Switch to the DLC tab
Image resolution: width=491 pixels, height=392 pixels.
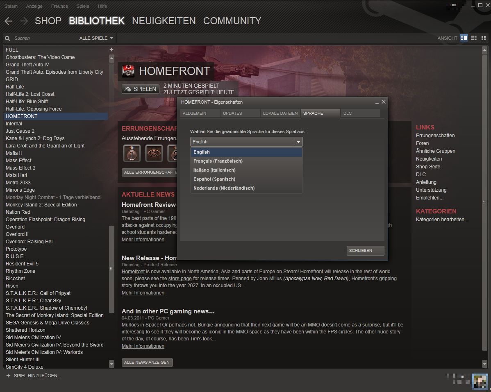(360, 113)
